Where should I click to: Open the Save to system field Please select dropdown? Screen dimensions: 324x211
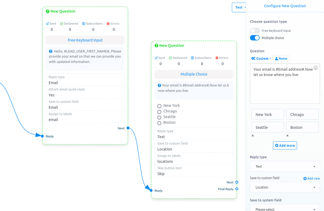tap(285, 209)
